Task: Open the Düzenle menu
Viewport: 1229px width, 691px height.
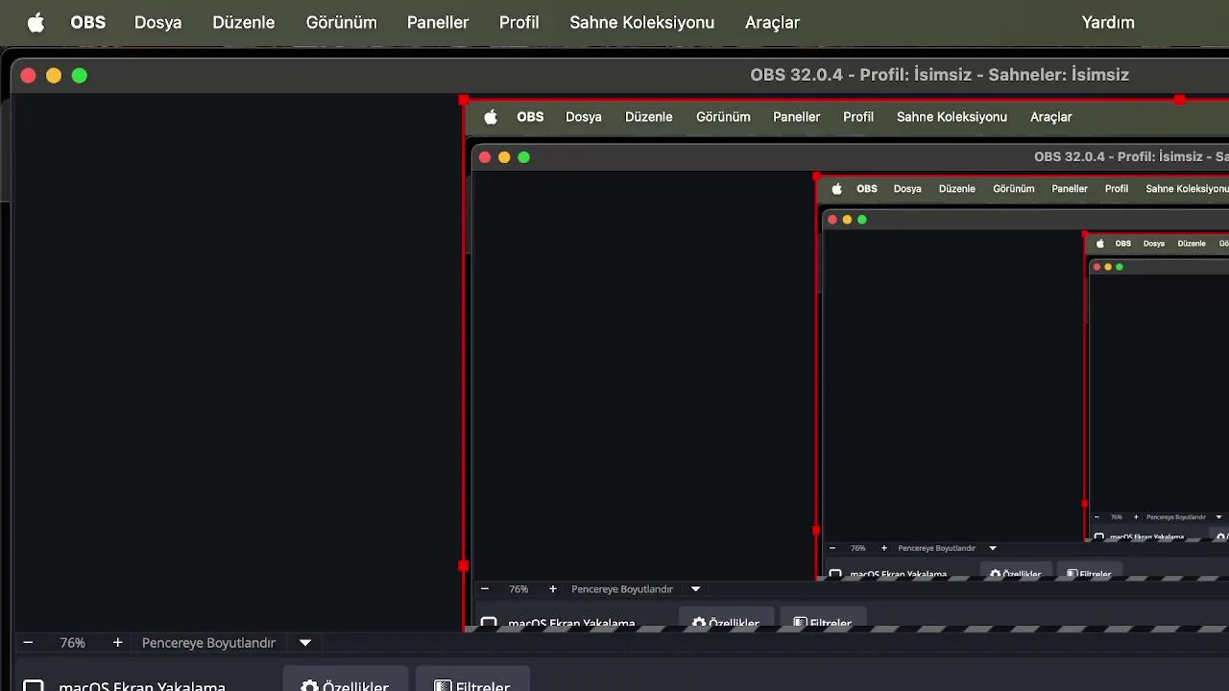Action: coord(244,22)
